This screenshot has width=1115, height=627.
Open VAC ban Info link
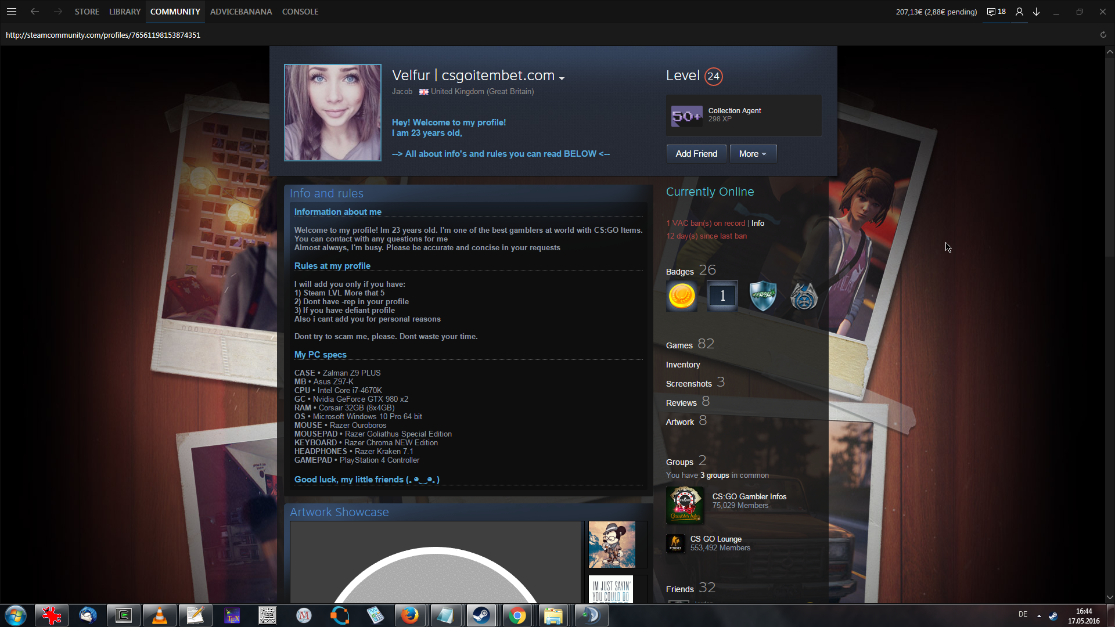757,224
